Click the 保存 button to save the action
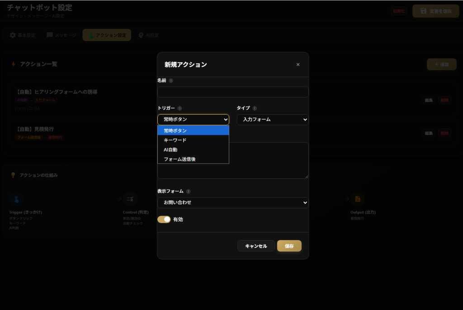The height and width of the screenshot is (310, 463). (x=289, y=246)
